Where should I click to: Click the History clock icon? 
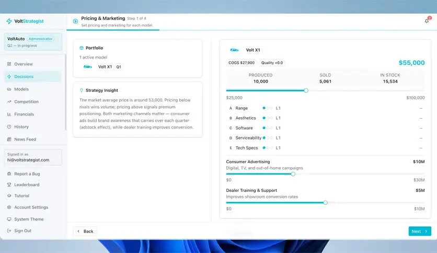[9, 127]
